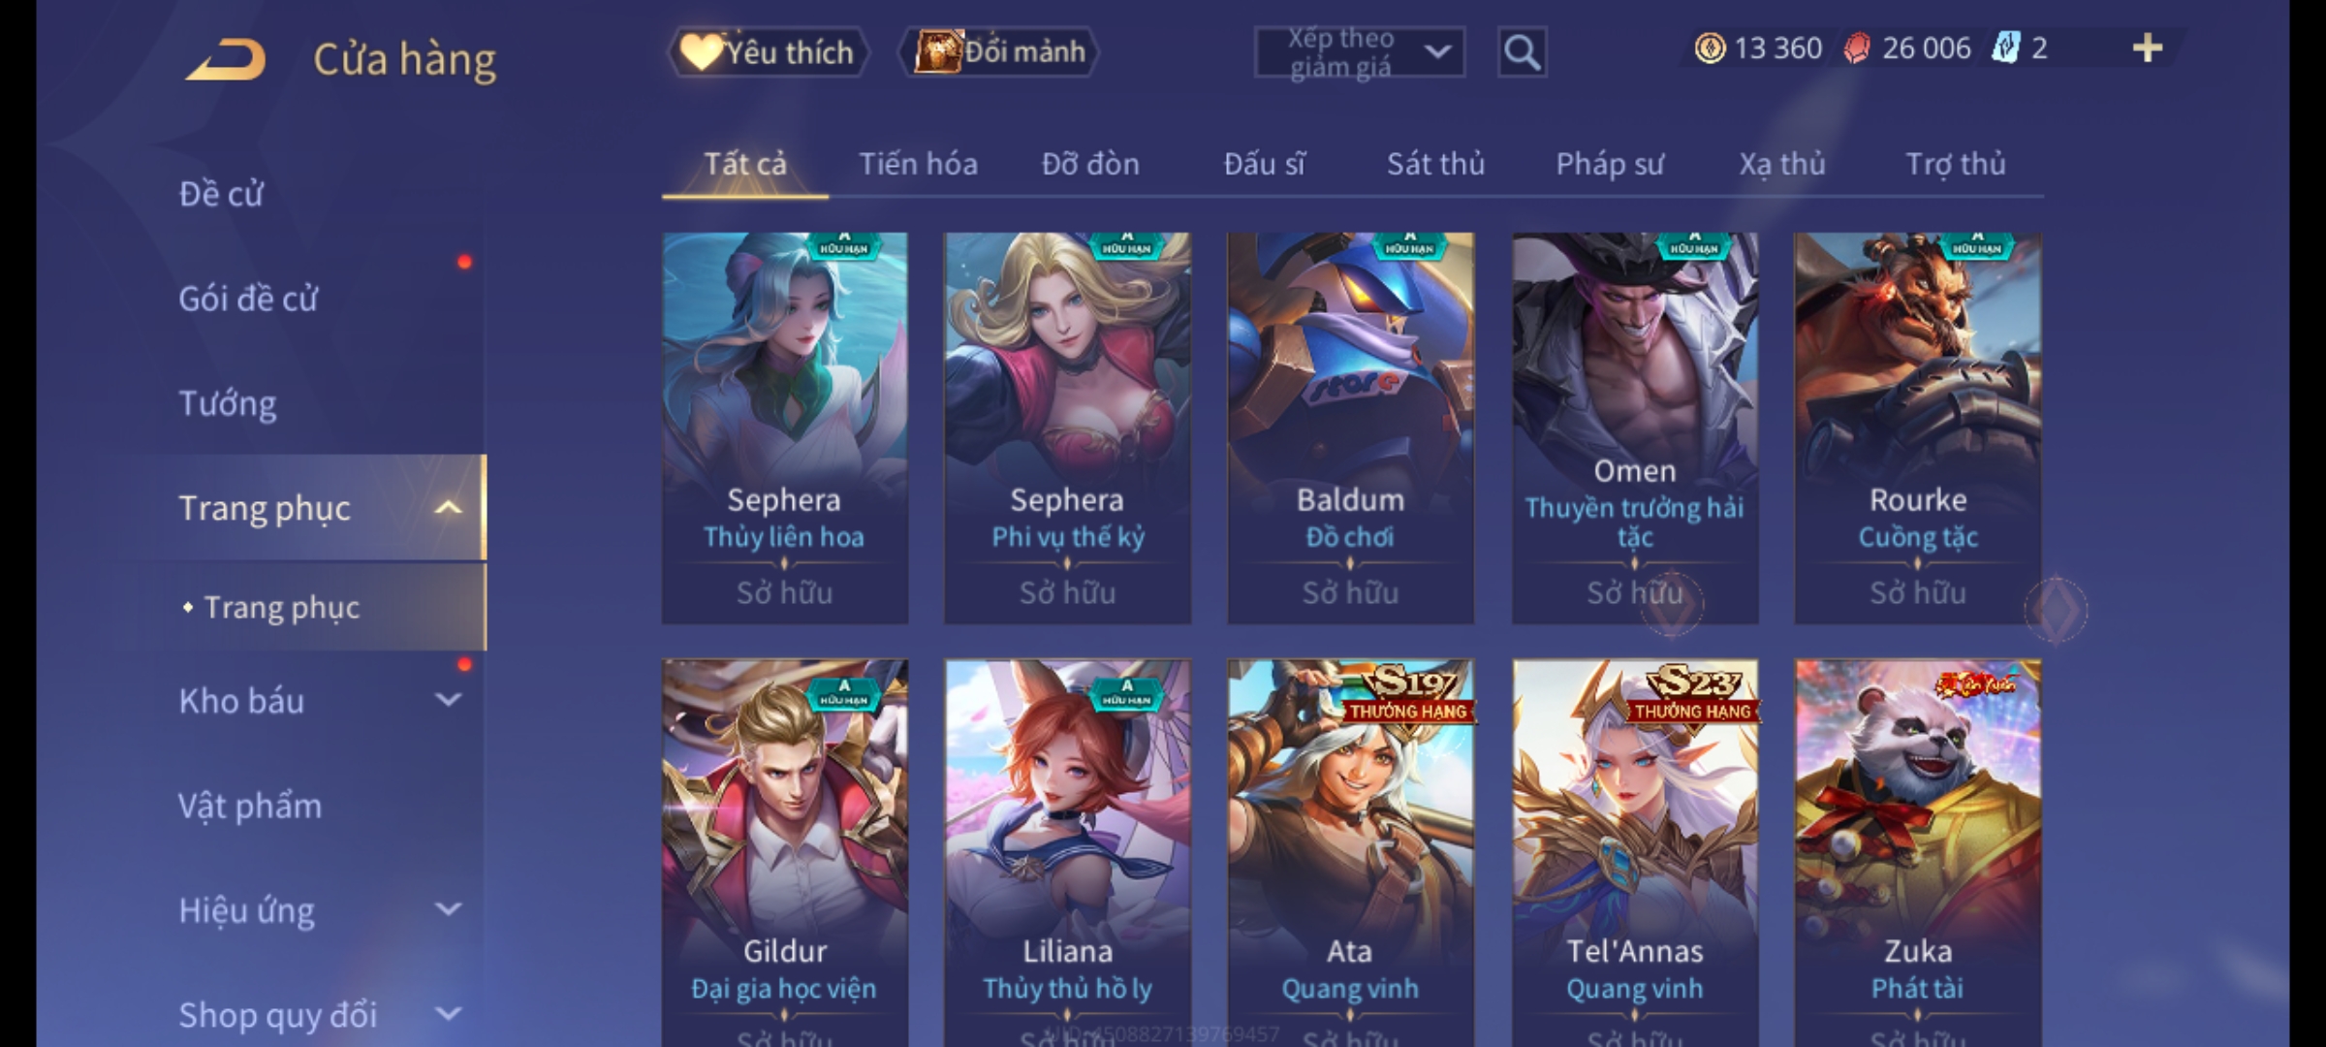This screenshot has height=1047, width=2326.
Task: Tap the blue voucher ticket icon
Action: point(2005,48)
